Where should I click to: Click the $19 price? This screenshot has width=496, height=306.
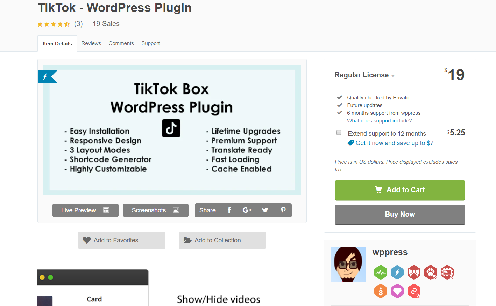(x=454, y=74)
